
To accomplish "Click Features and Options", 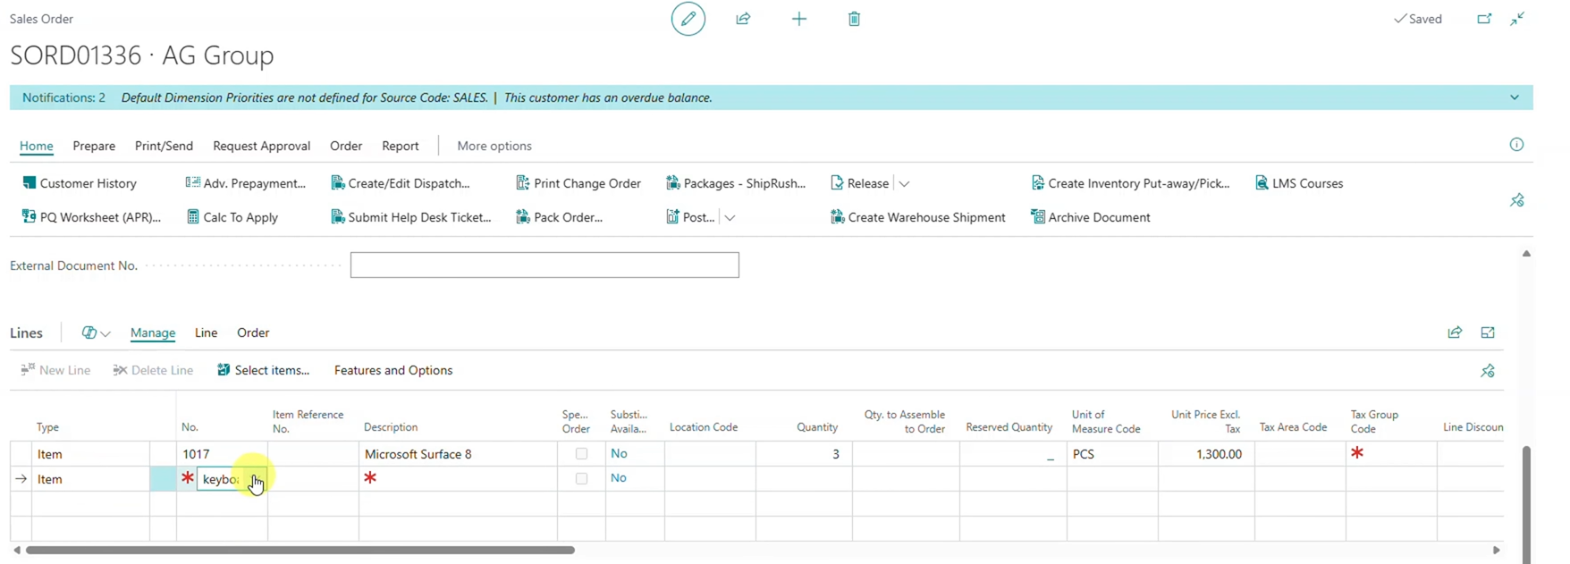I will [393, 370].
